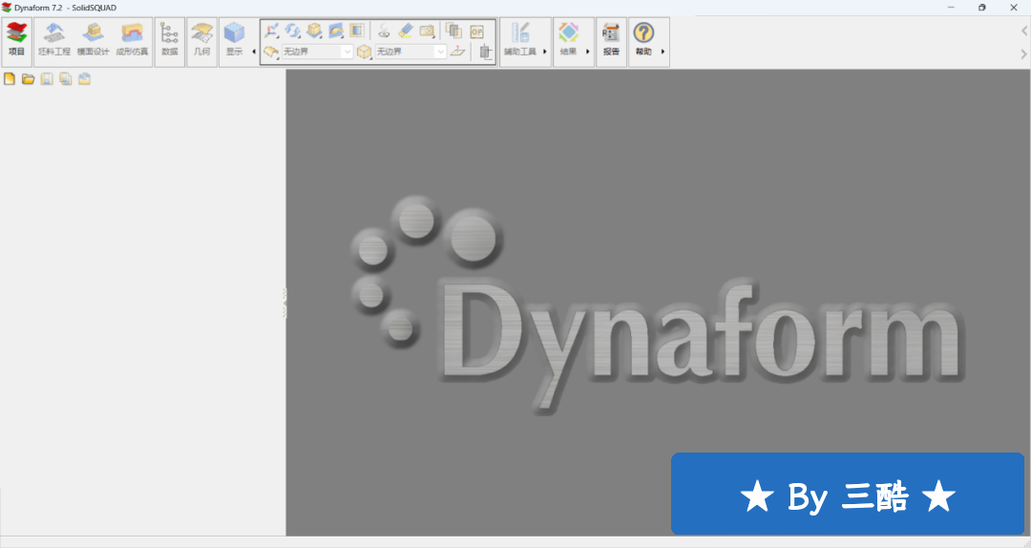Expand the 结果 arrow menu

587,52
